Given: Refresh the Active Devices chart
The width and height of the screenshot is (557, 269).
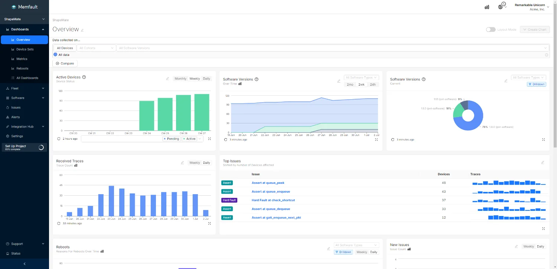Looking at the screenshot, I should (59, 139).
